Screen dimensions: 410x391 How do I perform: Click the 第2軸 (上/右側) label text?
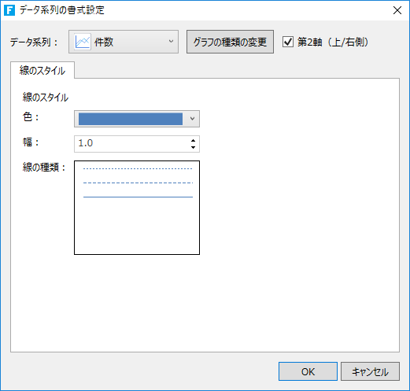(333, 42)
